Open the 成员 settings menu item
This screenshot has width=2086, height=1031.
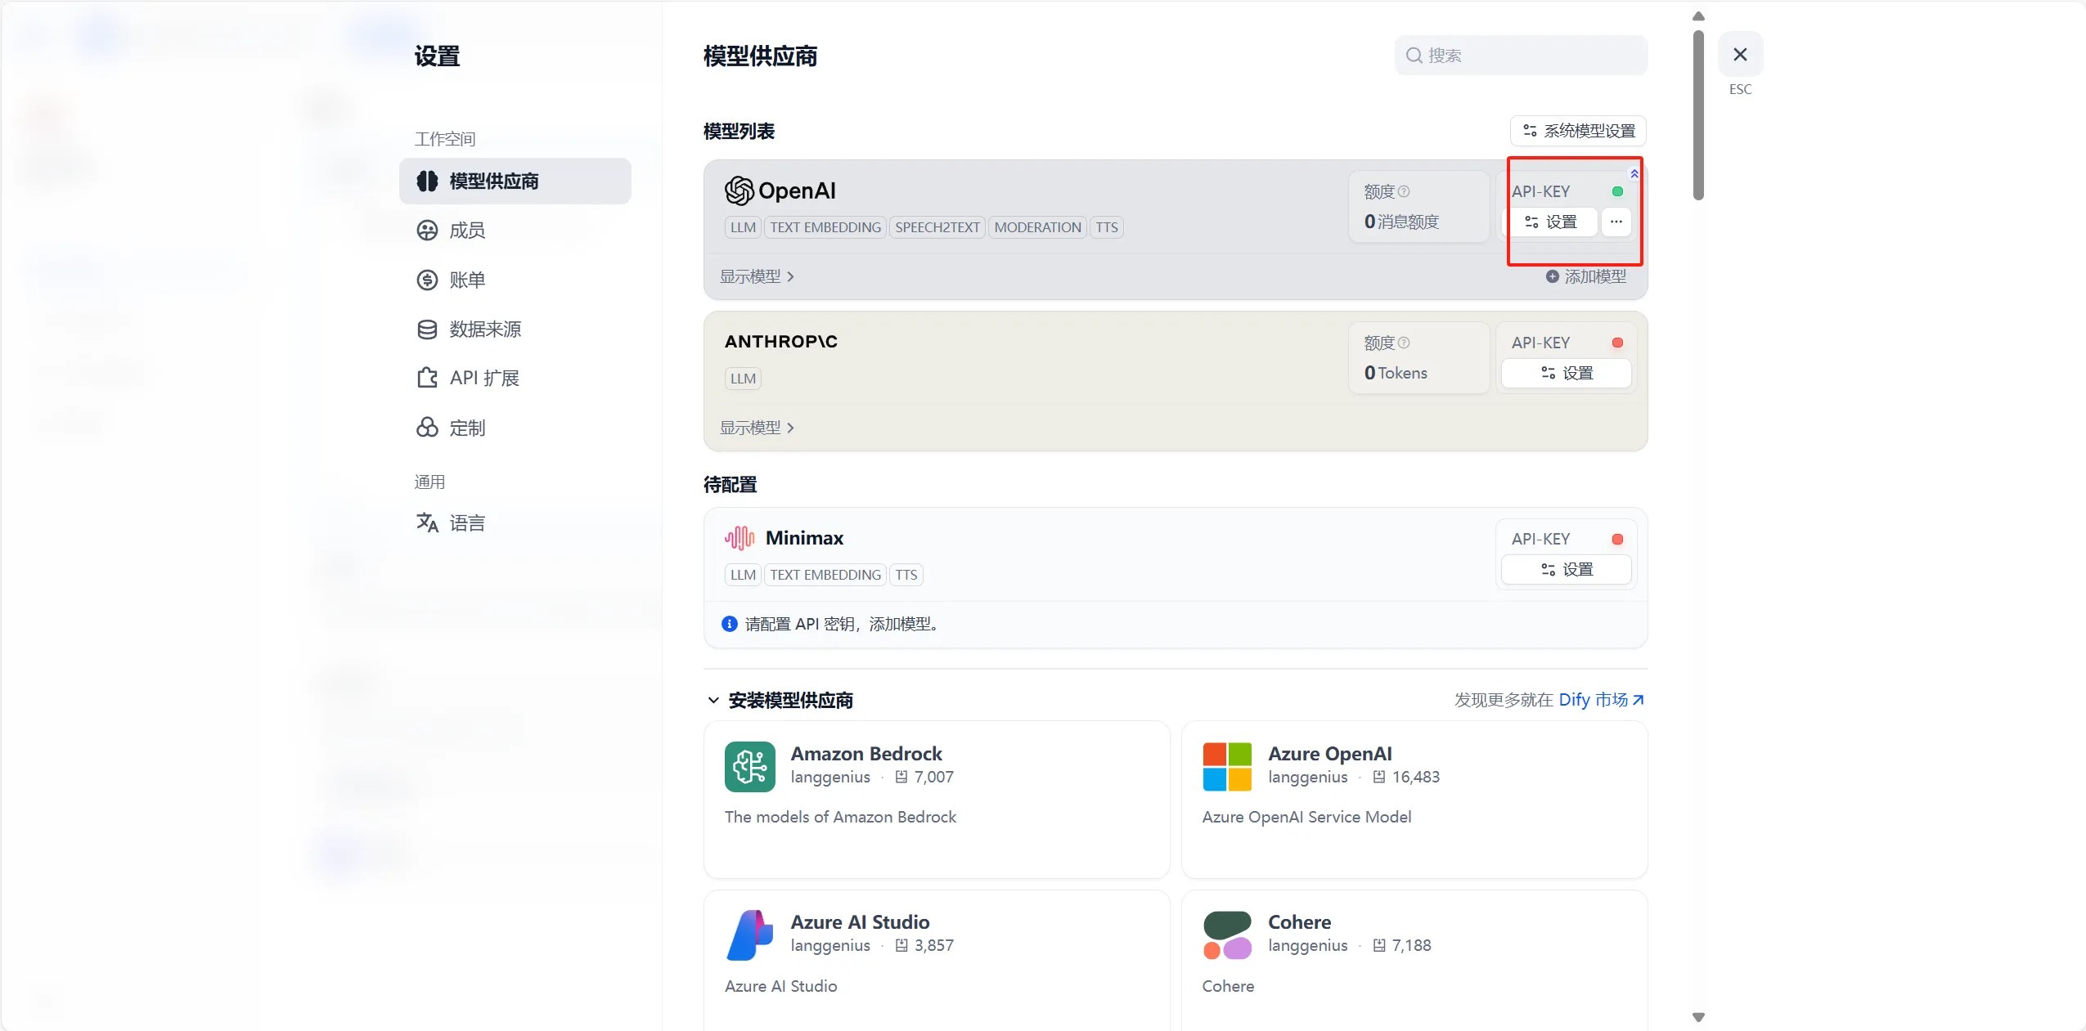point(467,231)
